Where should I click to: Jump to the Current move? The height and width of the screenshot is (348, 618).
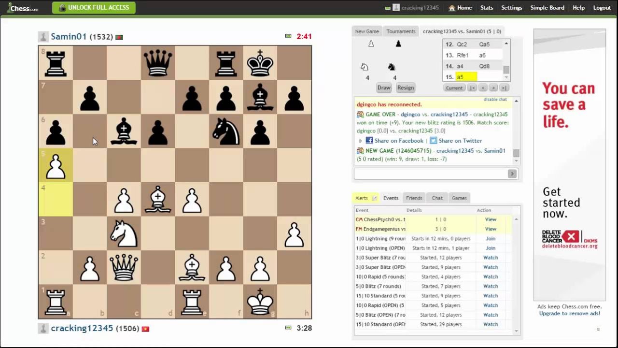point(454,88)
